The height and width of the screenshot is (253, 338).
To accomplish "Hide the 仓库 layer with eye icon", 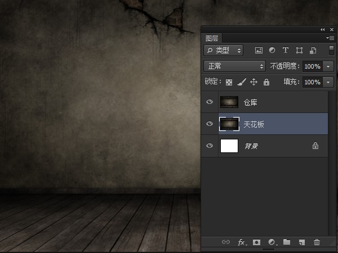I will 210,102.
